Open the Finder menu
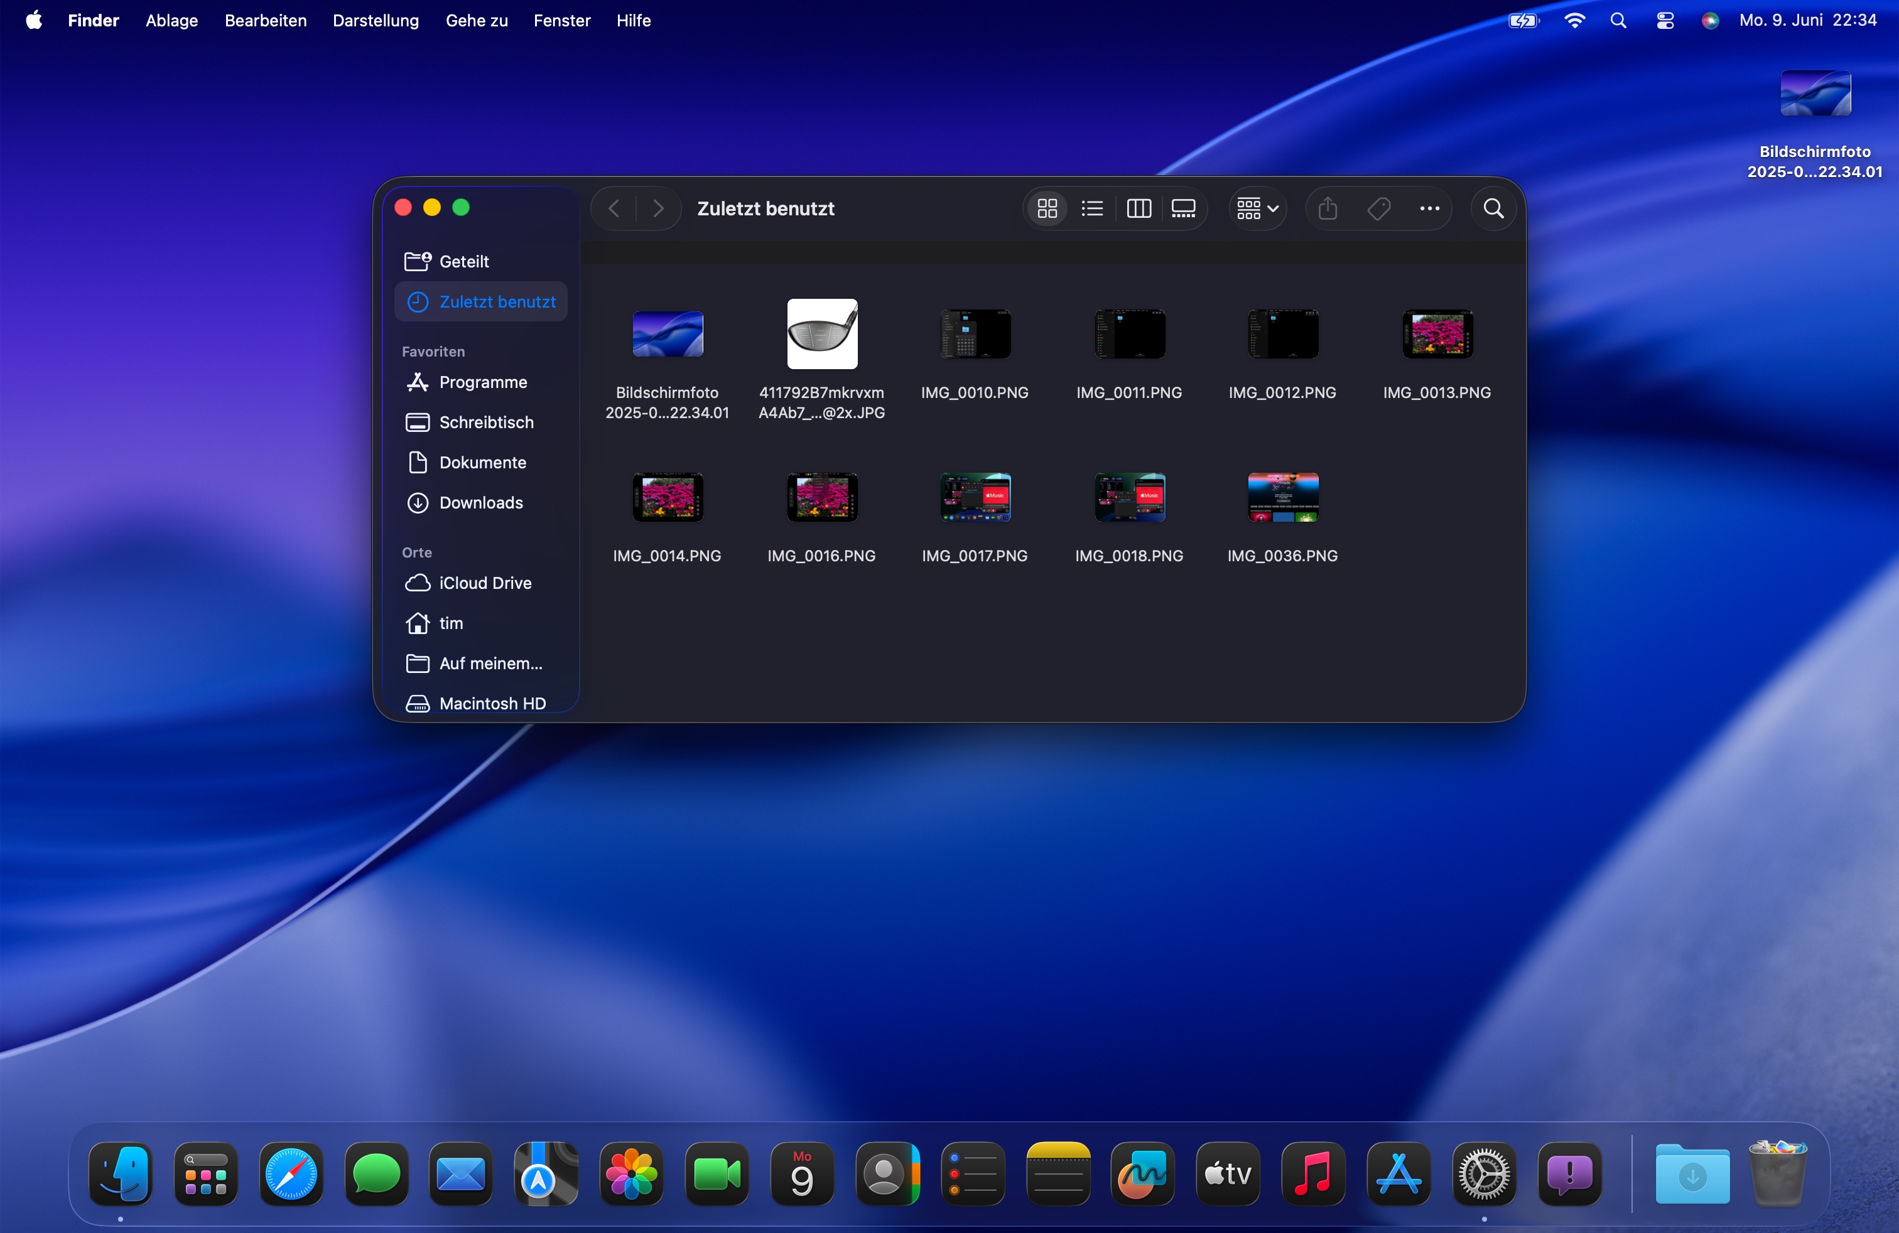 pos(94,20)
